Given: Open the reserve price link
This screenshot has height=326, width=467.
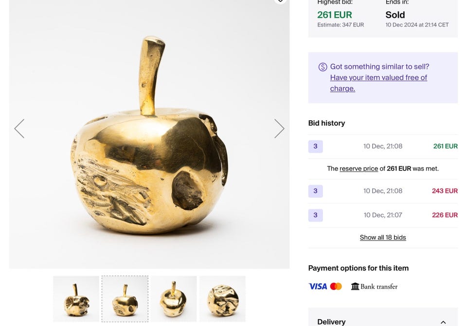Looking at the screenshot, I should (359, 169).
